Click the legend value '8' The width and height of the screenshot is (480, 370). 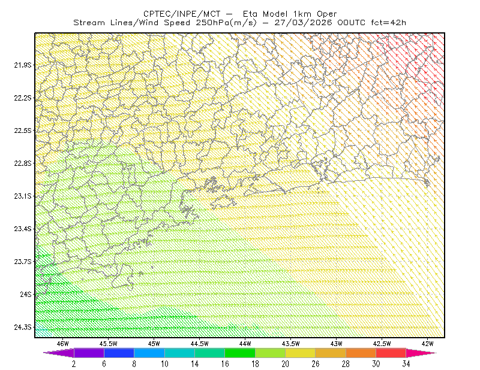[134, 364]
